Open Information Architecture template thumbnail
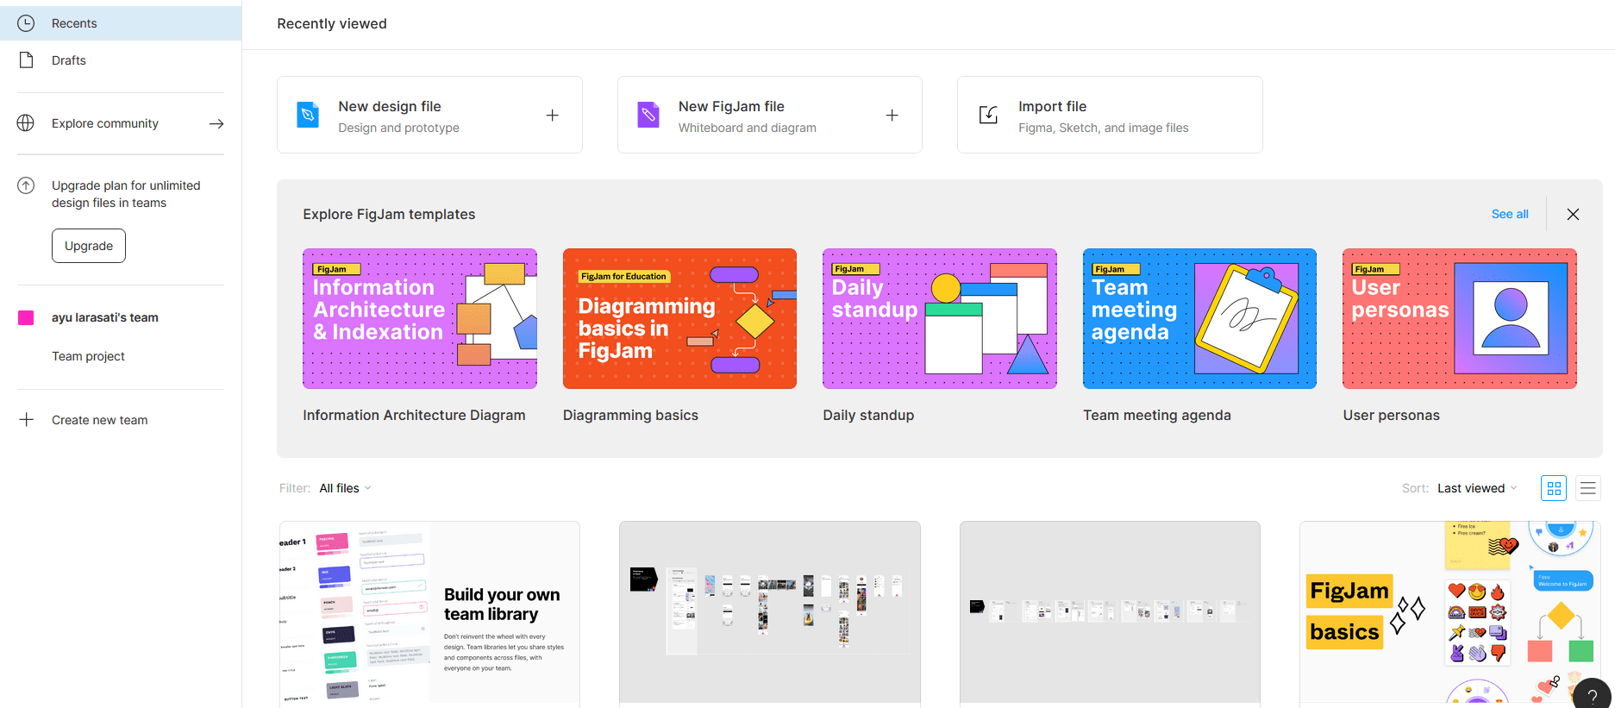Image resolution: width=1615 pixels, height=708 pixels. tap(420, 319)
